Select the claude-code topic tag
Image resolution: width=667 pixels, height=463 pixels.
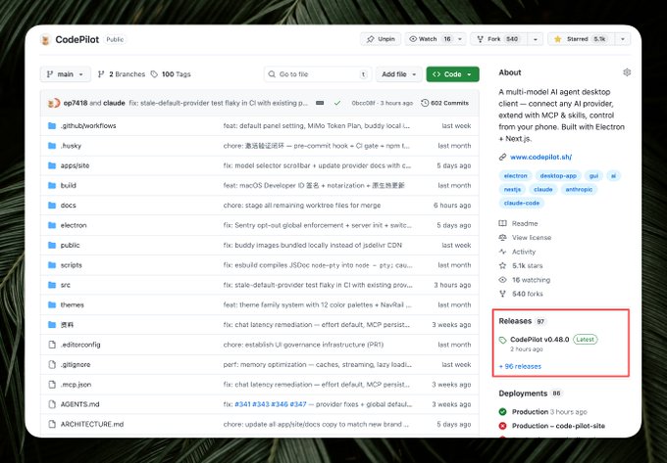[x=522, y=203]
